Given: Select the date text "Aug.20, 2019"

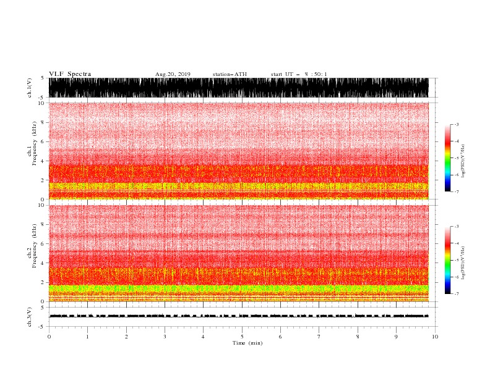Looking at the screenshot, I should [x=173, y=74].
